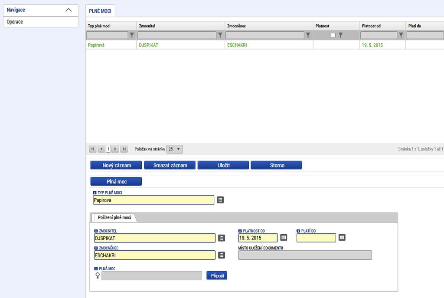Click the Plná moc file field
Image resolution: width=444 pixels, height=298 pixels.
[152, 275]
